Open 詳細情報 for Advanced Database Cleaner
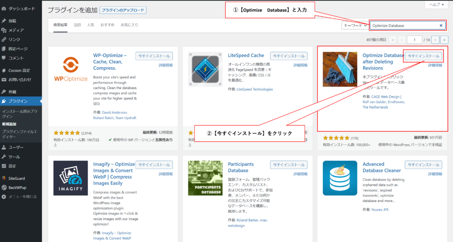 tap(435, 174)
